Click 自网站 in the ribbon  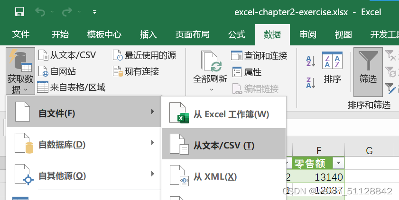click(57, 71)
